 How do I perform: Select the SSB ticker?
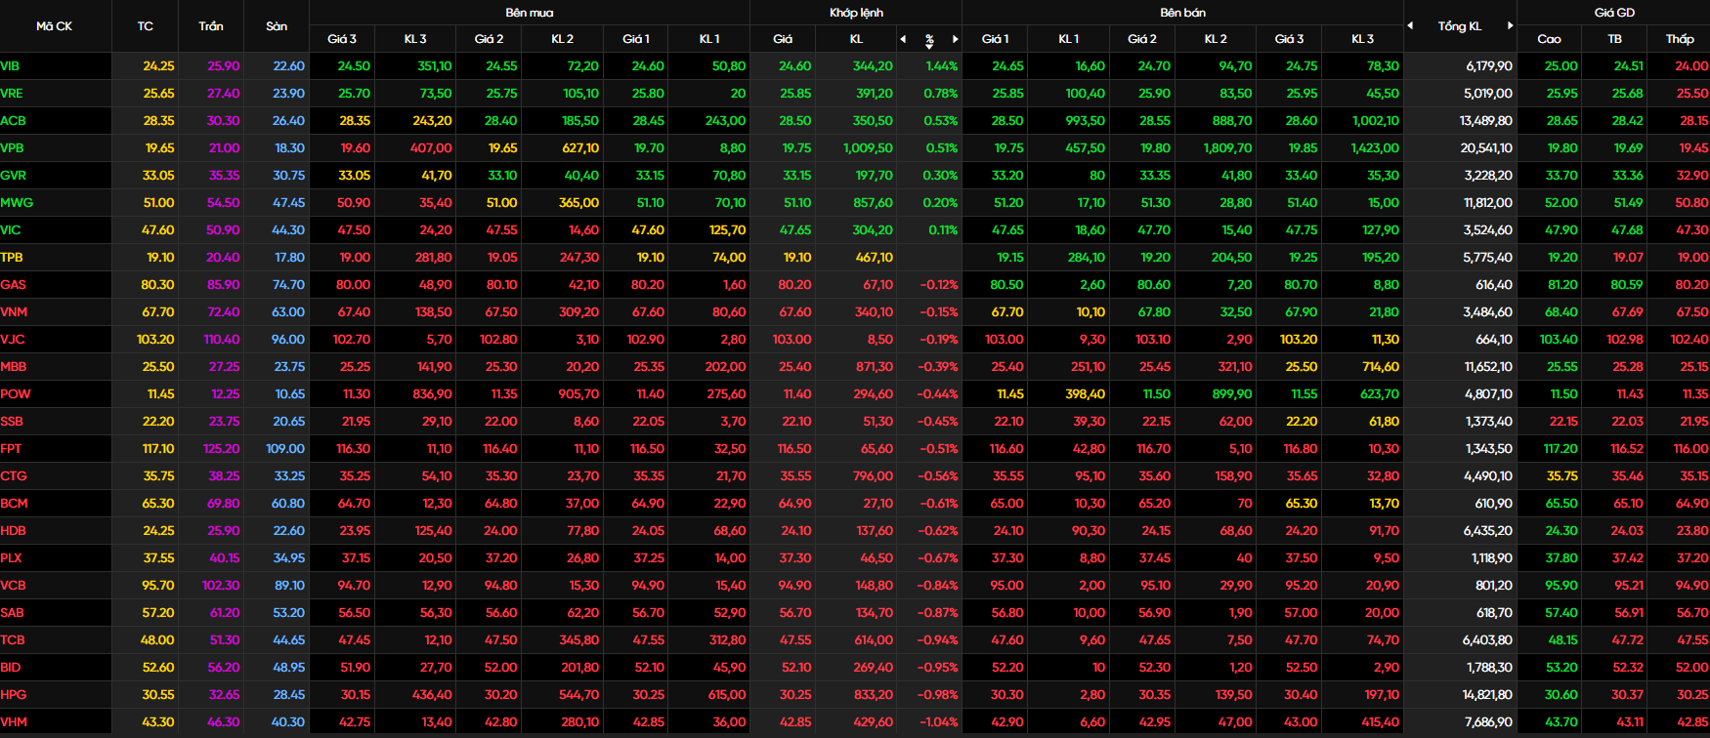point(12,422)
